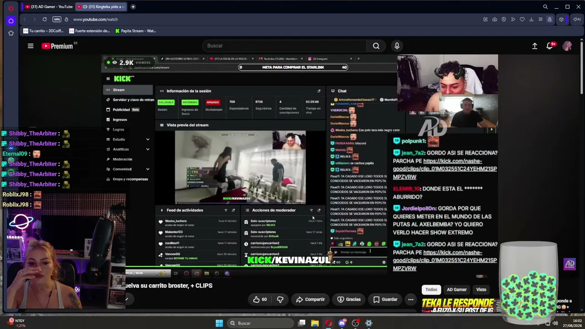Open YouTube notifications bell
The image size is (585, 329).
550,46
